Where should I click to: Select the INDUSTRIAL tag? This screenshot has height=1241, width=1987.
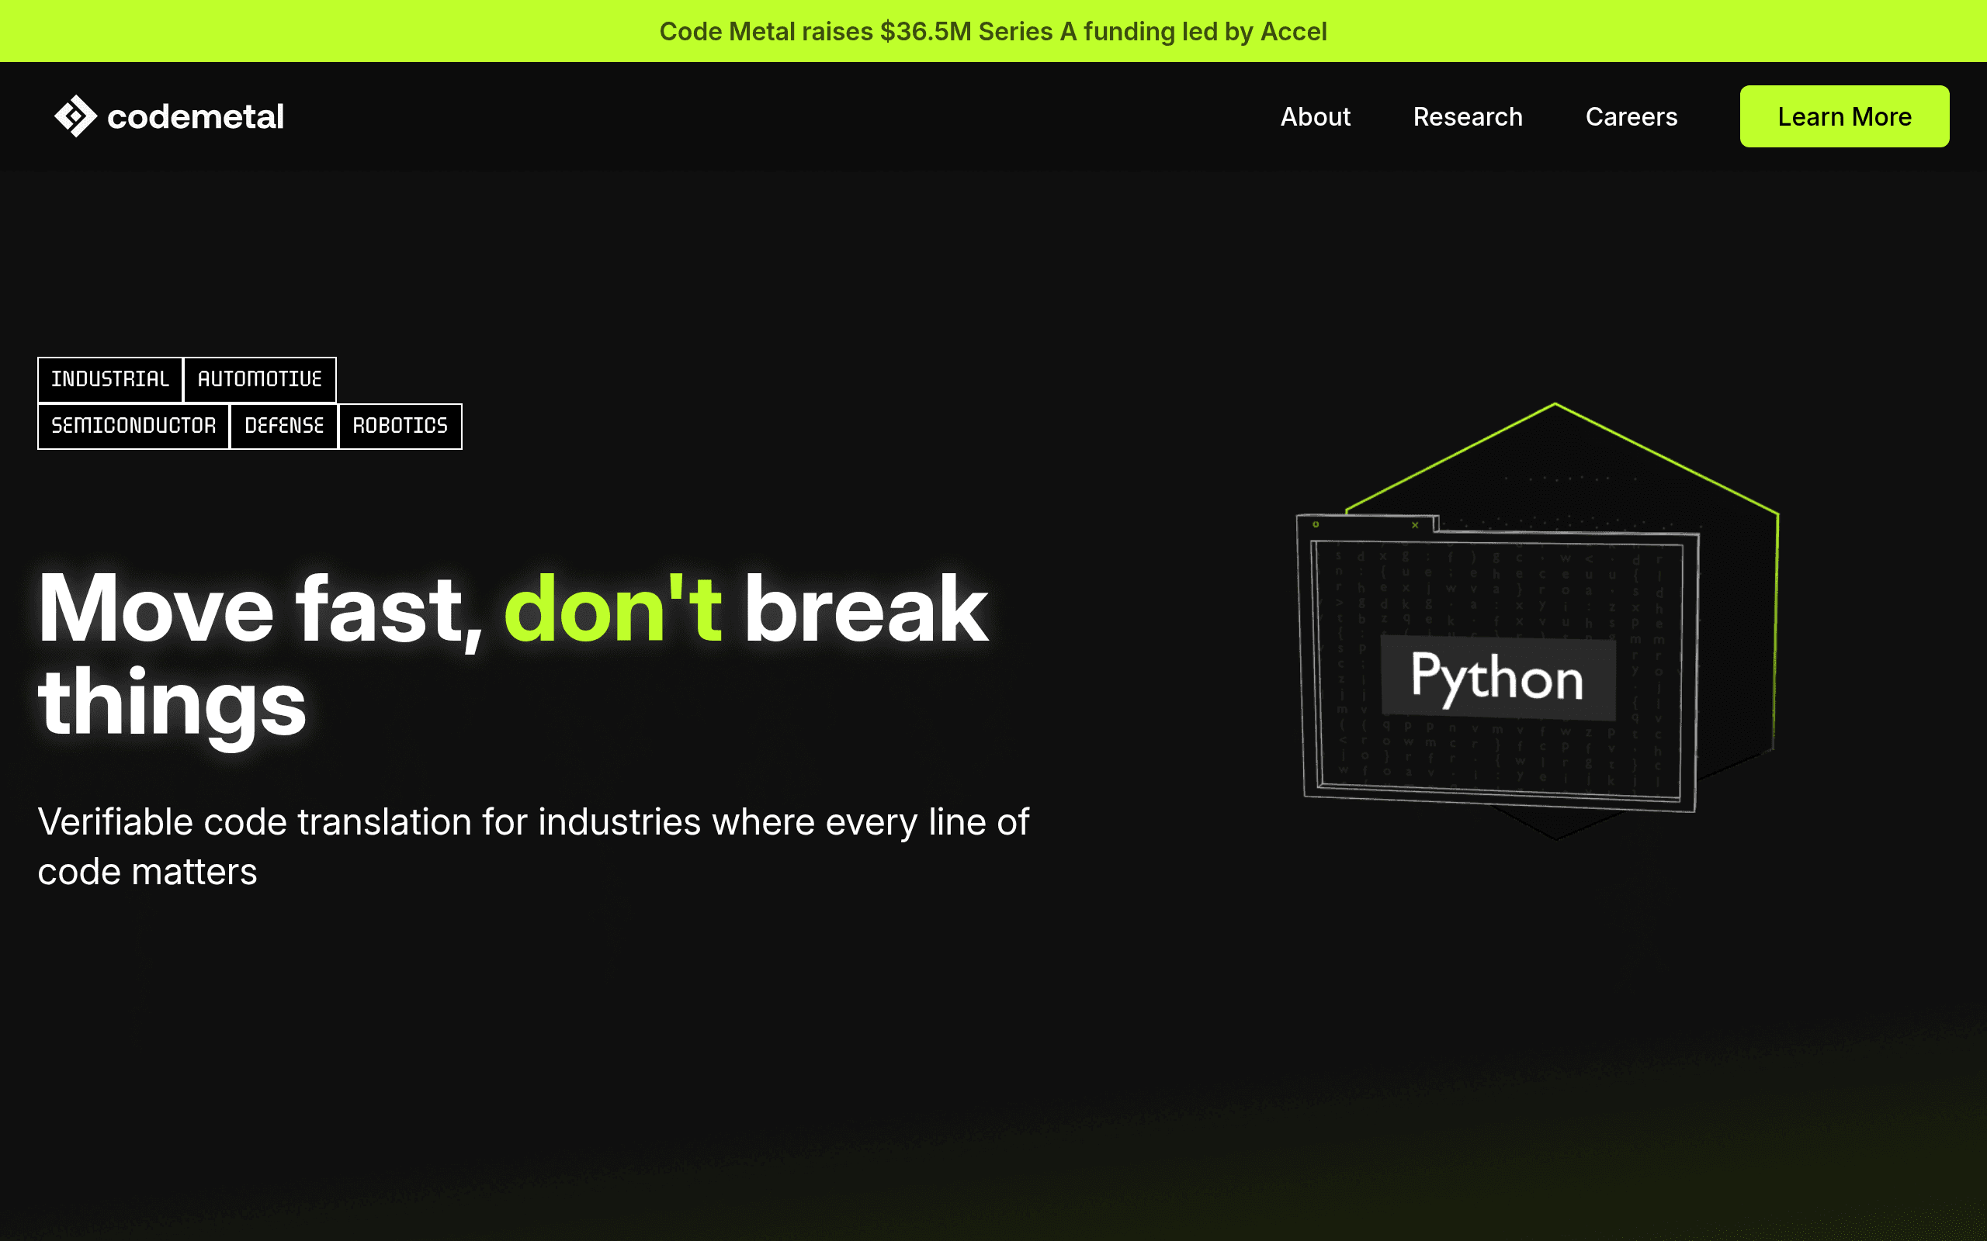click(x=110, y=379)
